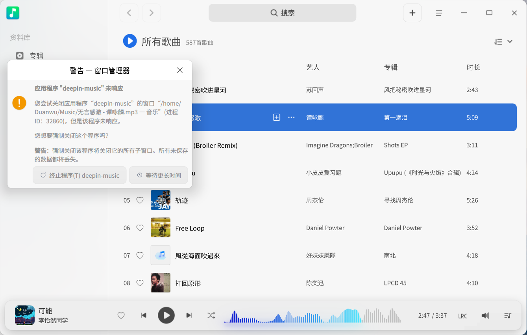The image size is (527, 335).
Task: Click the Deepin Music app logo
Action: pos(13,13)
